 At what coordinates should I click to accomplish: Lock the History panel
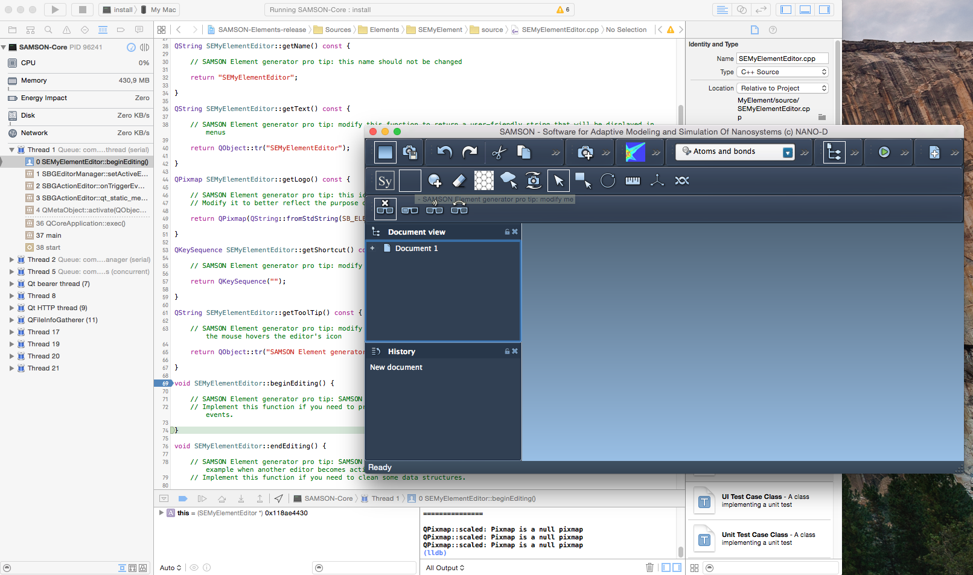click(506, 351)
